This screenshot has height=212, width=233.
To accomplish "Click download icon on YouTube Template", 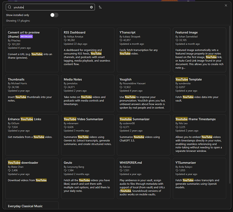I will (x=177, y=87).
